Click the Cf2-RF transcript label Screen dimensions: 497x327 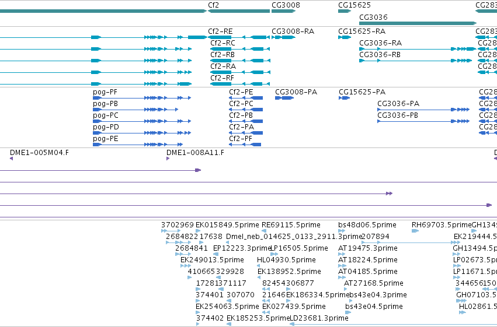click(x=222, y=78)
